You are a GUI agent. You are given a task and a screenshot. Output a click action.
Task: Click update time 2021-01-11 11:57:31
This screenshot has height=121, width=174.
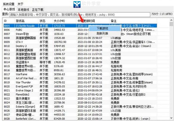tap(90, 54)
